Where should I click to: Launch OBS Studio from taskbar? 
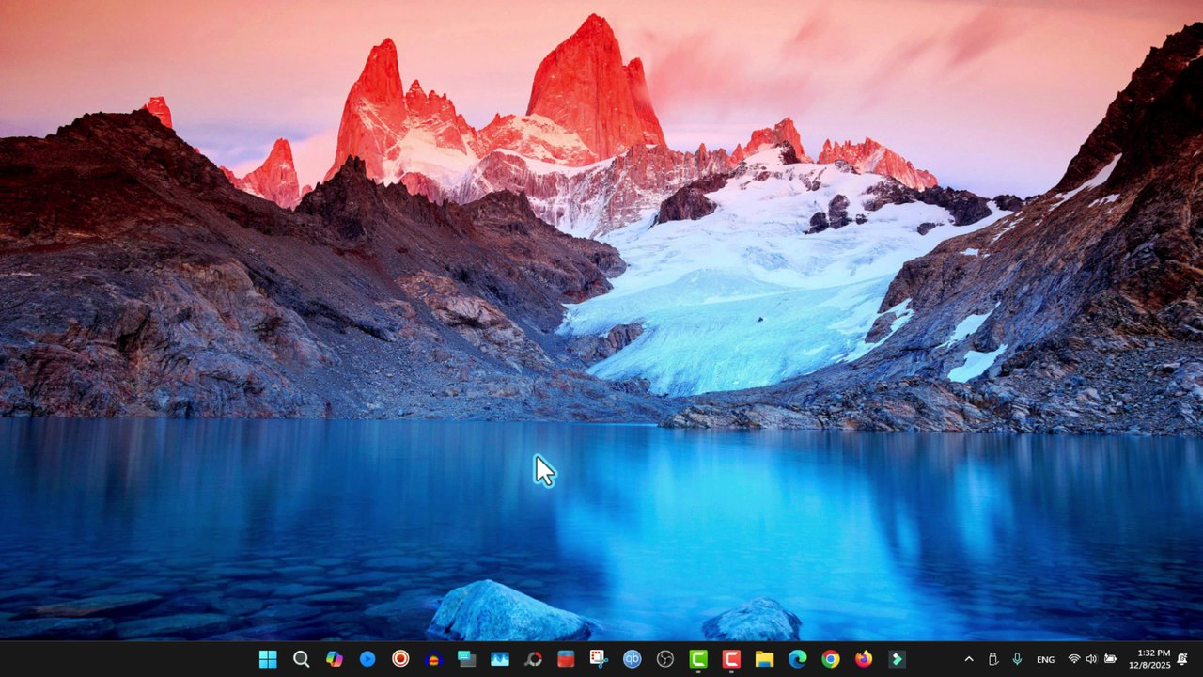click(x=665, y=659)
